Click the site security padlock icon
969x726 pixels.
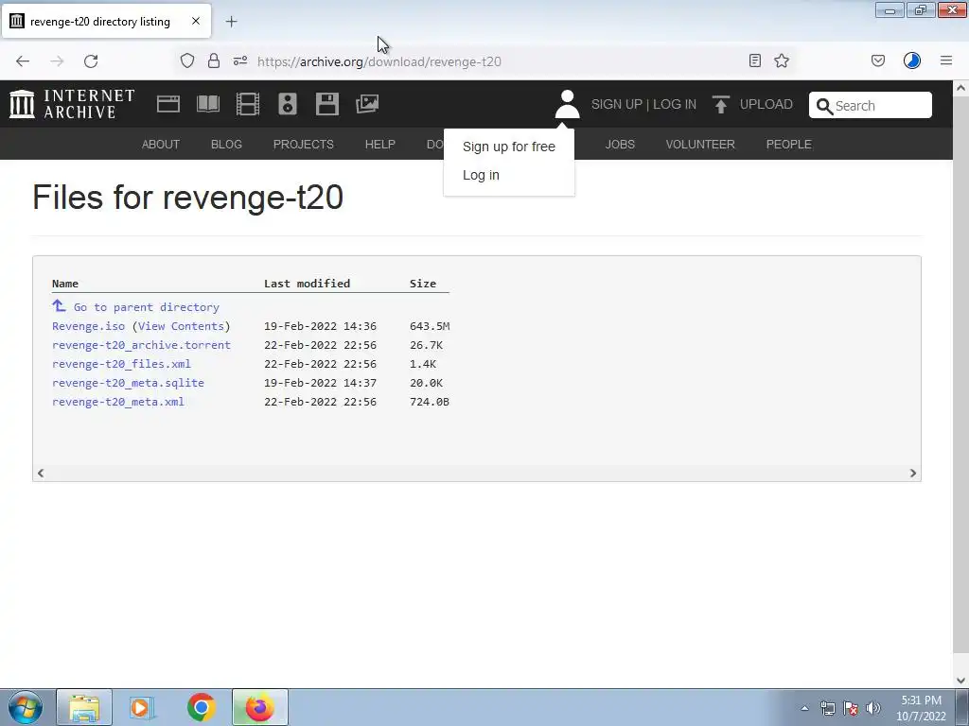(x=214, y=60)
